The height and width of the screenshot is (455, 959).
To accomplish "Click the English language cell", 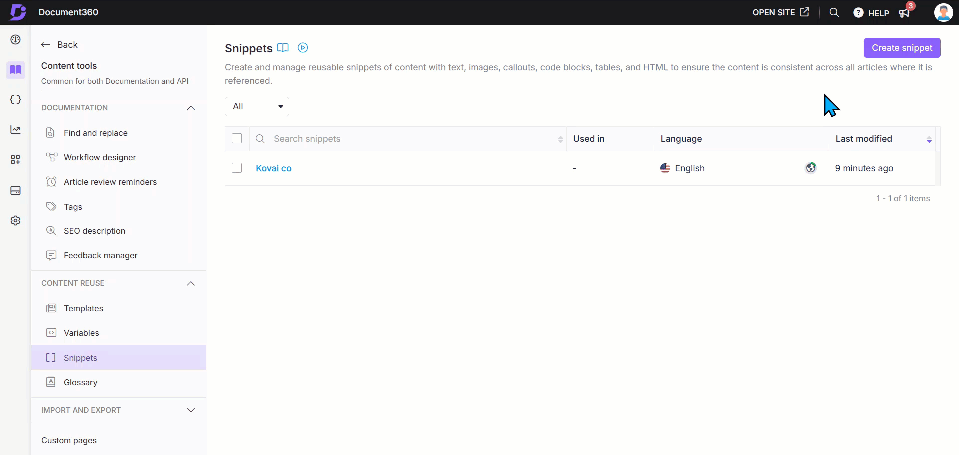I will (x=690, y=168).
